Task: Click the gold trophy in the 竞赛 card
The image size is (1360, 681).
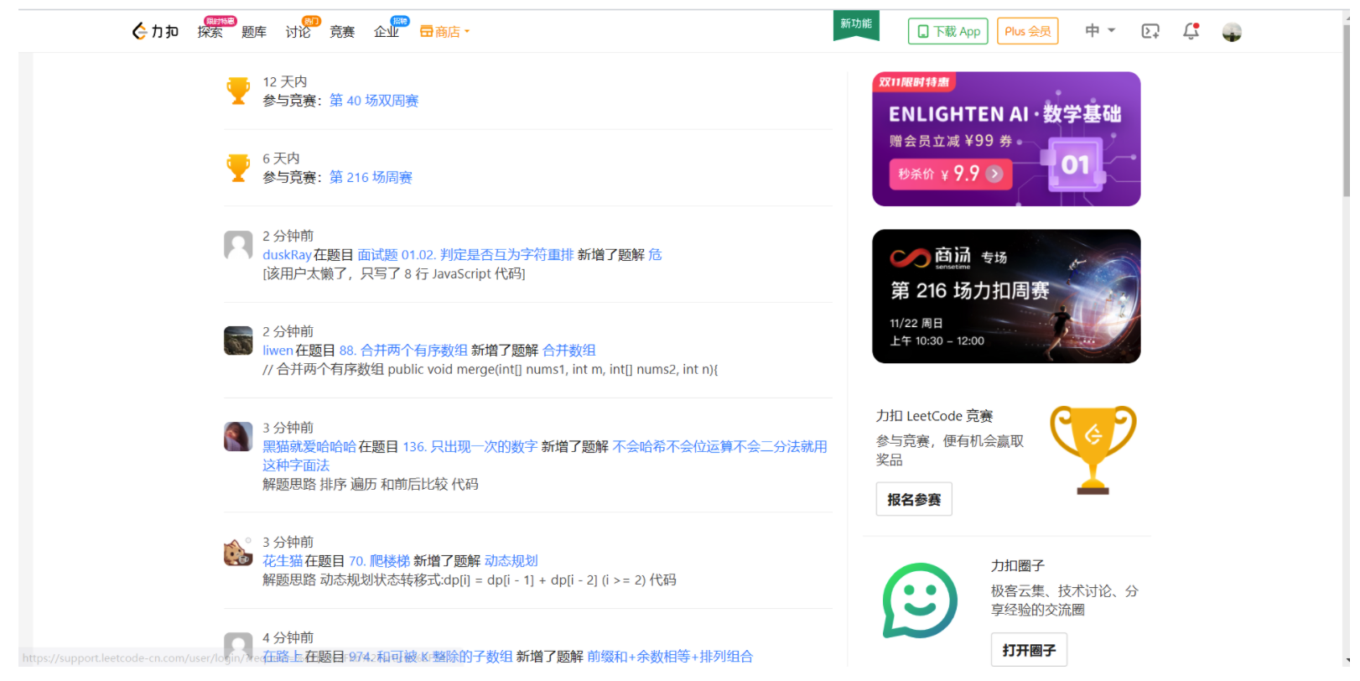Action: point(1093,450)
